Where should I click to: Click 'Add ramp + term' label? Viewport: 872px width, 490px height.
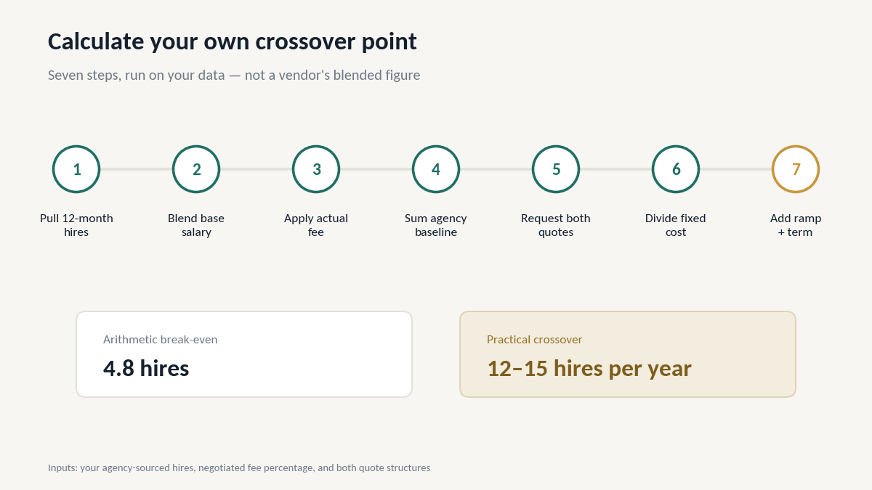click(796, 225)
